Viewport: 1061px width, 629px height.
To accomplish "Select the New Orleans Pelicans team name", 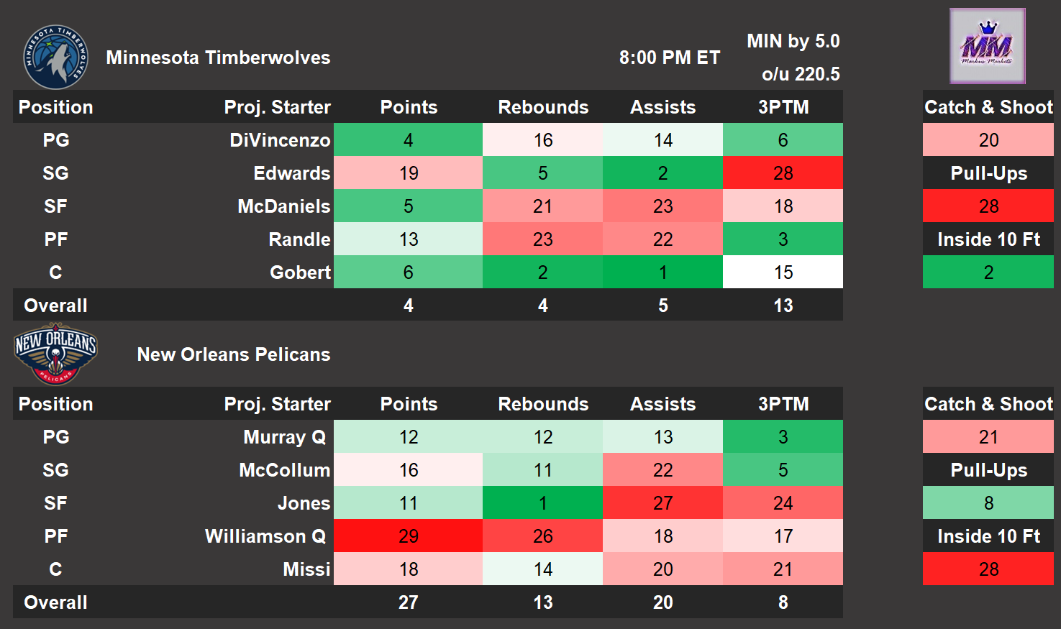I will pos(234,354).
